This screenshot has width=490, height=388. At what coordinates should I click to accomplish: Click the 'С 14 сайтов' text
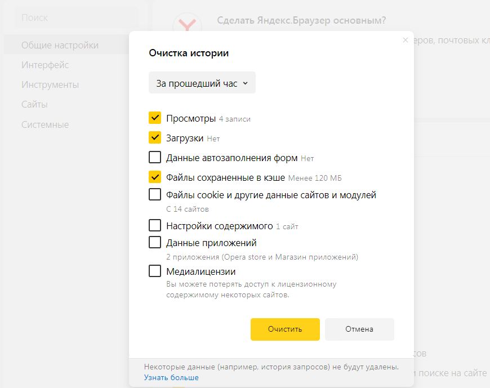coord(188,209)
